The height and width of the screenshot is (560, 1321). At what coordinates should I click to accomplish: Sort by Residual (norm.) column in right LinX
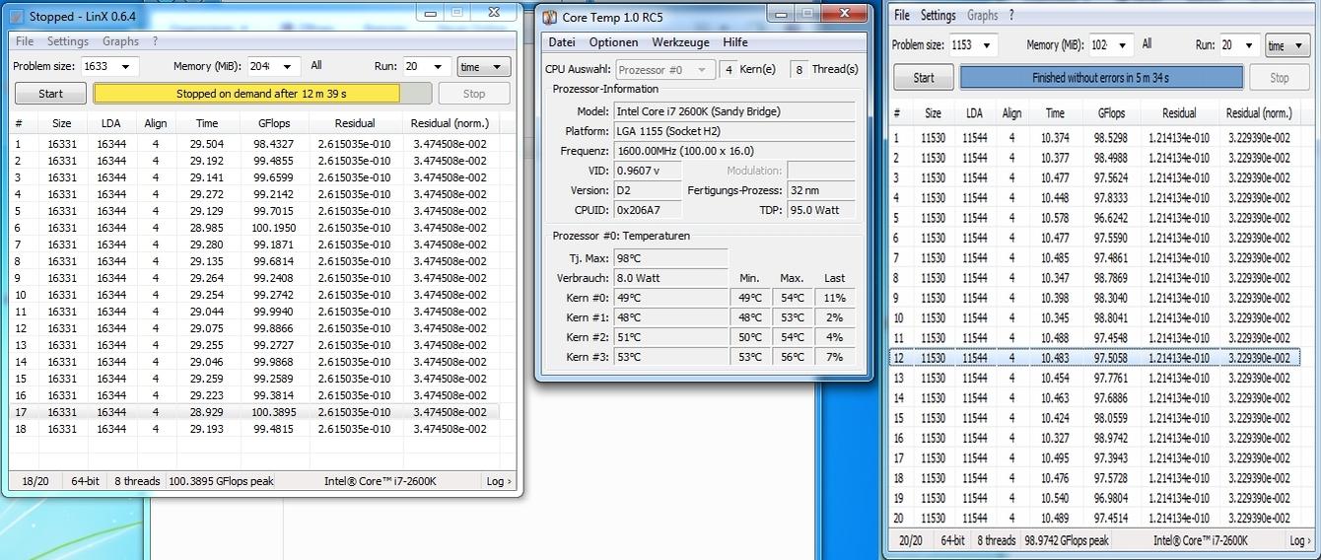click(1259, 113)
